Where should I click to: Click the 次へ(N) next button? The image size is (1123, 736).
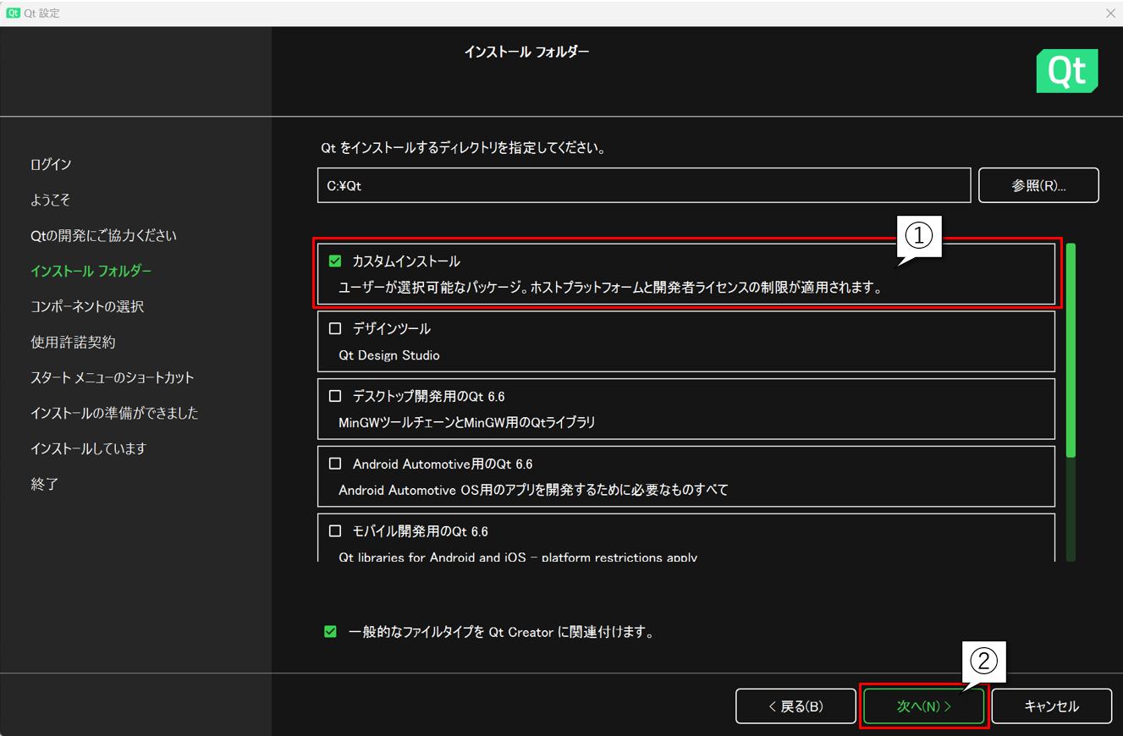(924, 706)
